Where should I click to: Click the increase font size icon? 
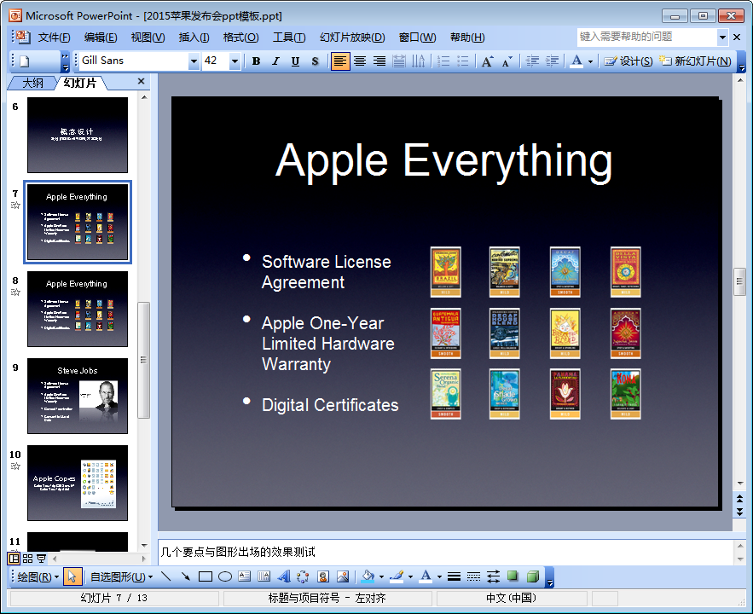[488, 61]
